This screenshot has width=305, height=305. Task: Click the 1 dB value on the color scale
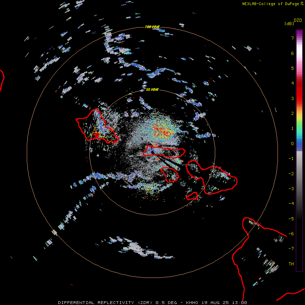click(x=292, y=128)
